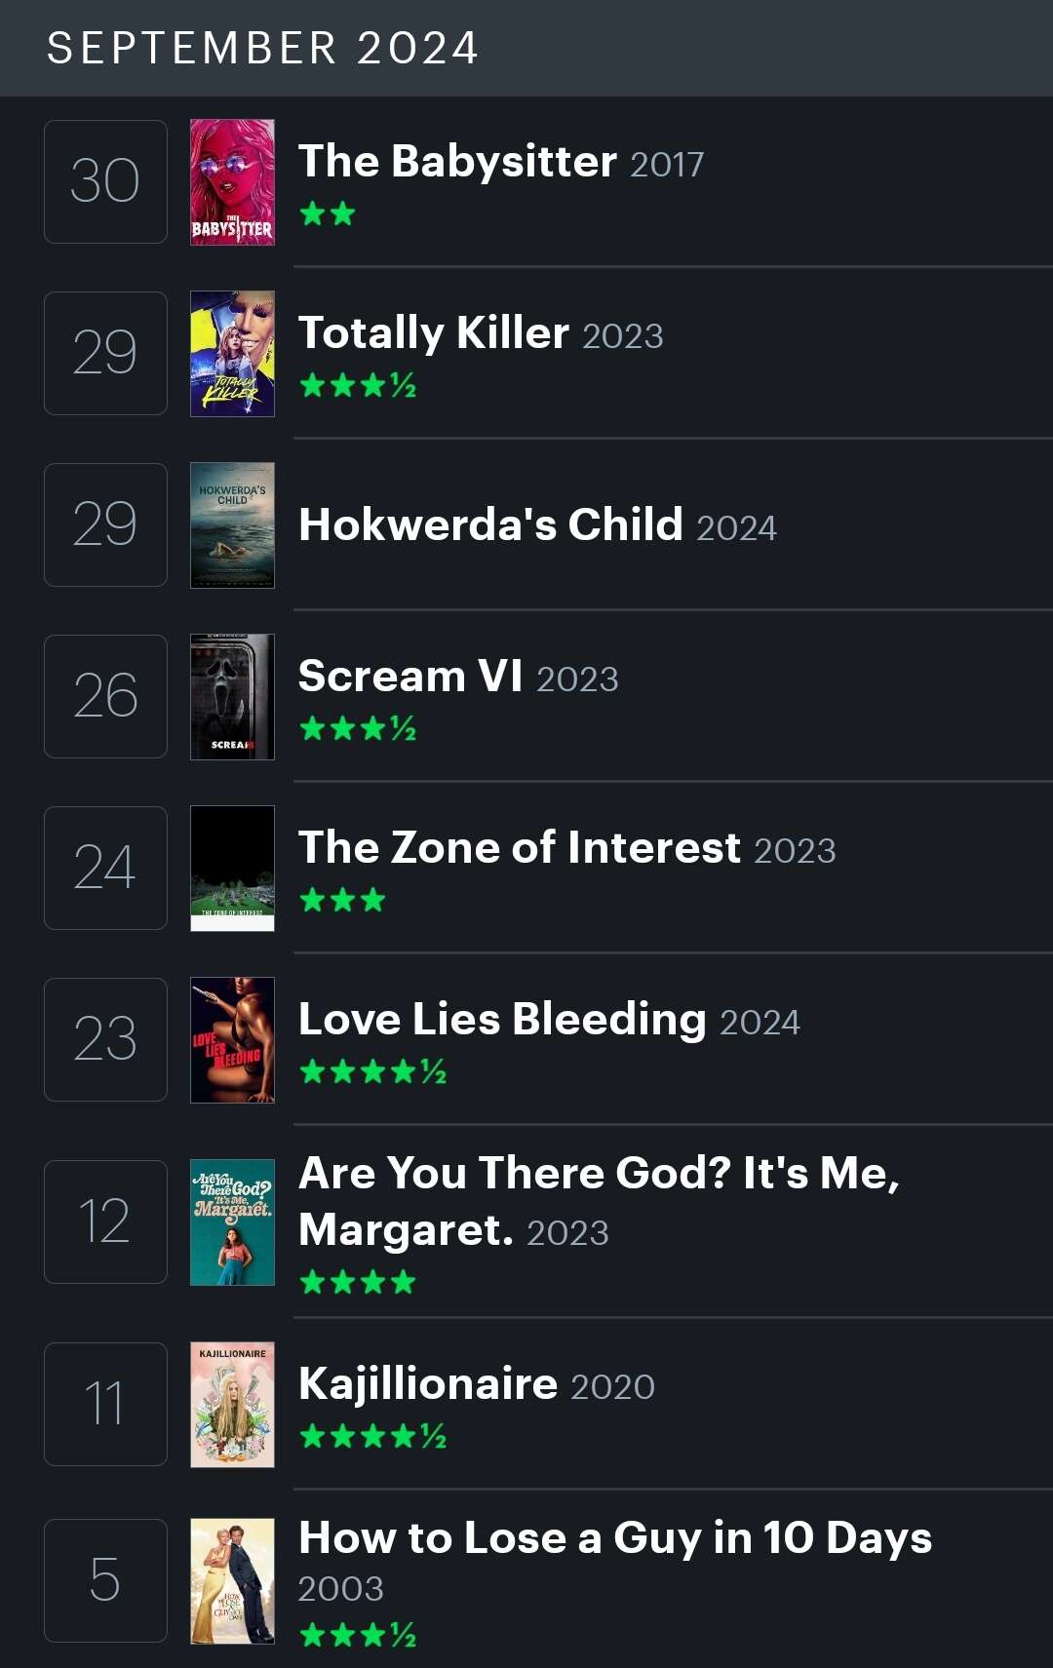Open the Kajillionaire poster thumbnail
Viewport: 1053px width, 1668px height.
[x=232, y=1405]
